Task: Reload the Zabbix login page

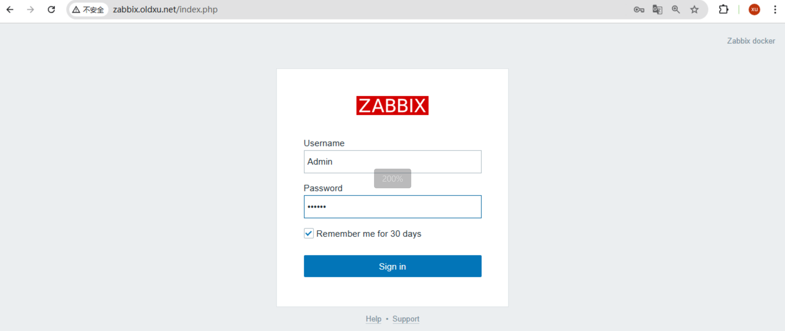Action: (x=51, y=10)
